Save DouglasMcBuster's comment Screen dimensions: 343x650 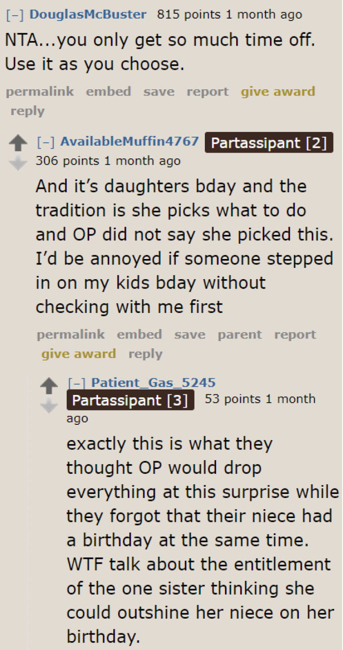(x=159, y=91)
